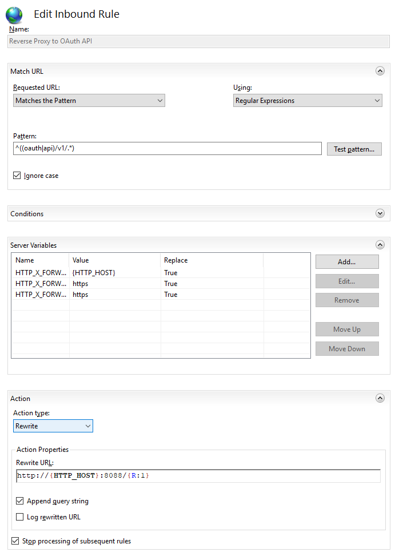Click the Test pattern button
The width and height of the screenshot is (399, 556).
pos(354,149)
